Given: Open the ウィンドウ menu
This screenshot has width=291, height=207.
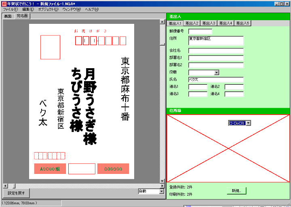Looking at the screenshot, I should tap(72, 9).
